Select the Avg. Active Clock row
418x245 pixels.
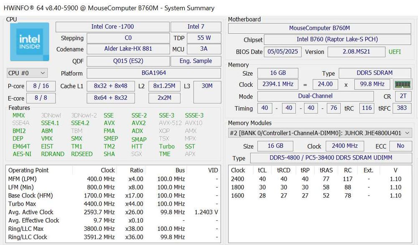point(113,212)
